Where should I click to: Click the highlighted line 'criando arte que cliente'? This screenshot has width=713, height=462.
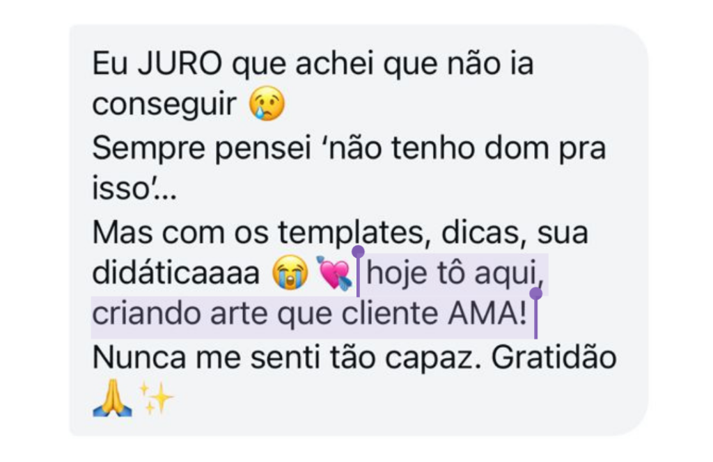(x=265, y=314)
